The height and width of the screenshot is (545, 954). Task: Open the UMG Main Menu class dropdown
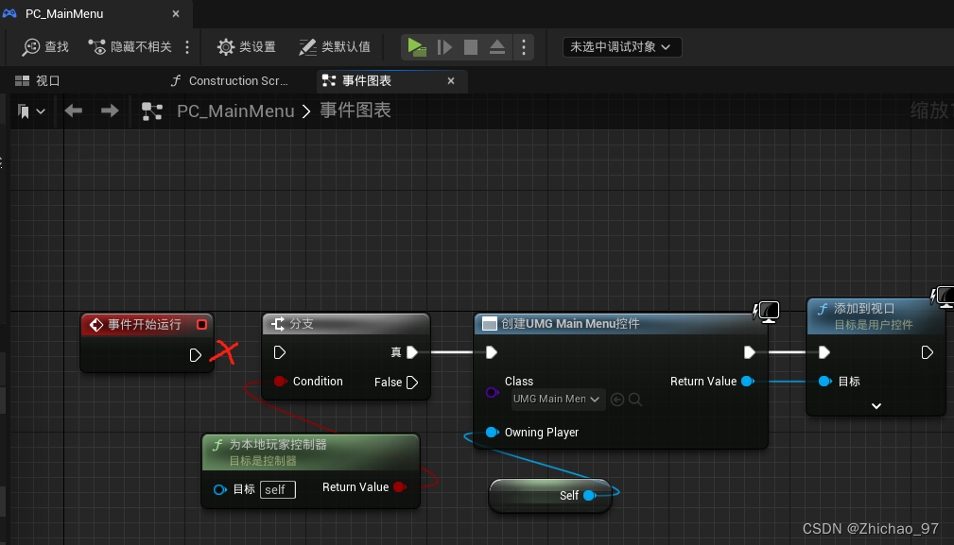click(556, 400)
